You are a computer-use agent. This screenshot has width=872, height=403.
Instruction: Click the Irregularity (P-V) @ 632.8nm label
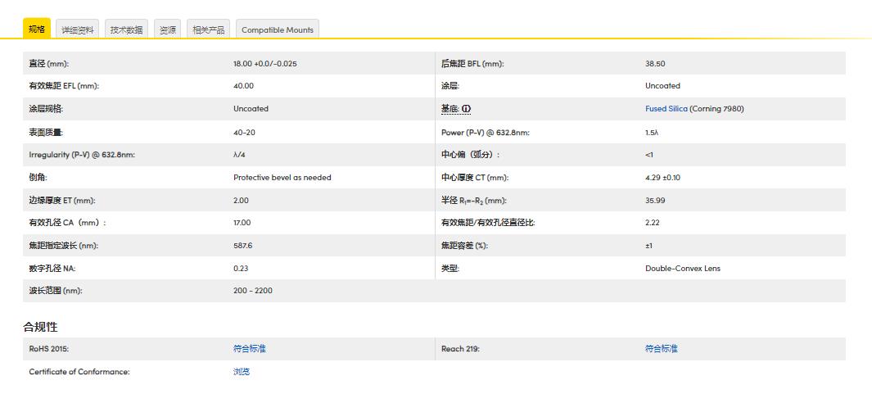[x=82, y=155]
